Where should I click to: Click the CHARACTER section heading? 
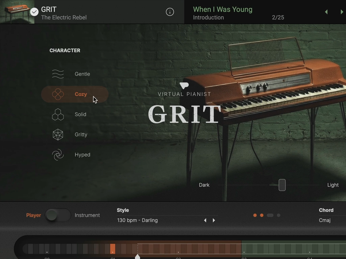click(65, 51)
